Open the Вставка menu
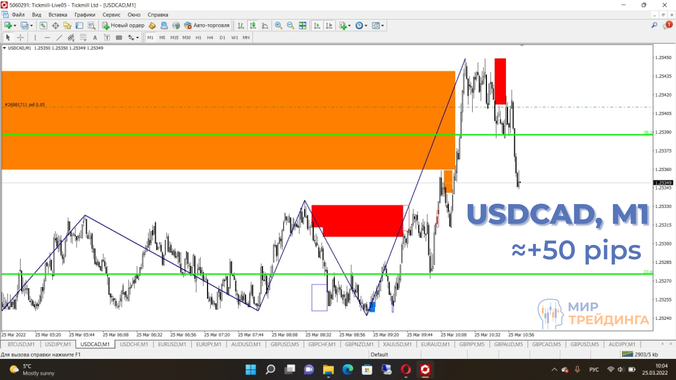This screenshot has height=380, width=676. (57, 15)
